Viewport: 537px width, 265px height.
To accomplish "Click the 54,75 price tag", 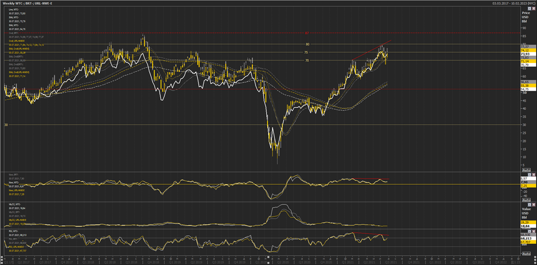I will click(528, 89).
